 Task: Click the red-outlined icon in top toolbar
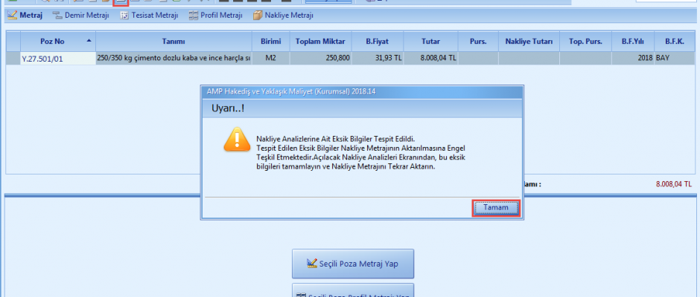coord(121,2)
